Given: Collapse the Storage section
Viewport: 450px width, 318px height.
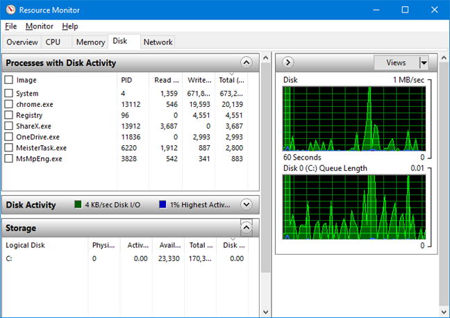Looking at the screenshot, I should point(247,228).
